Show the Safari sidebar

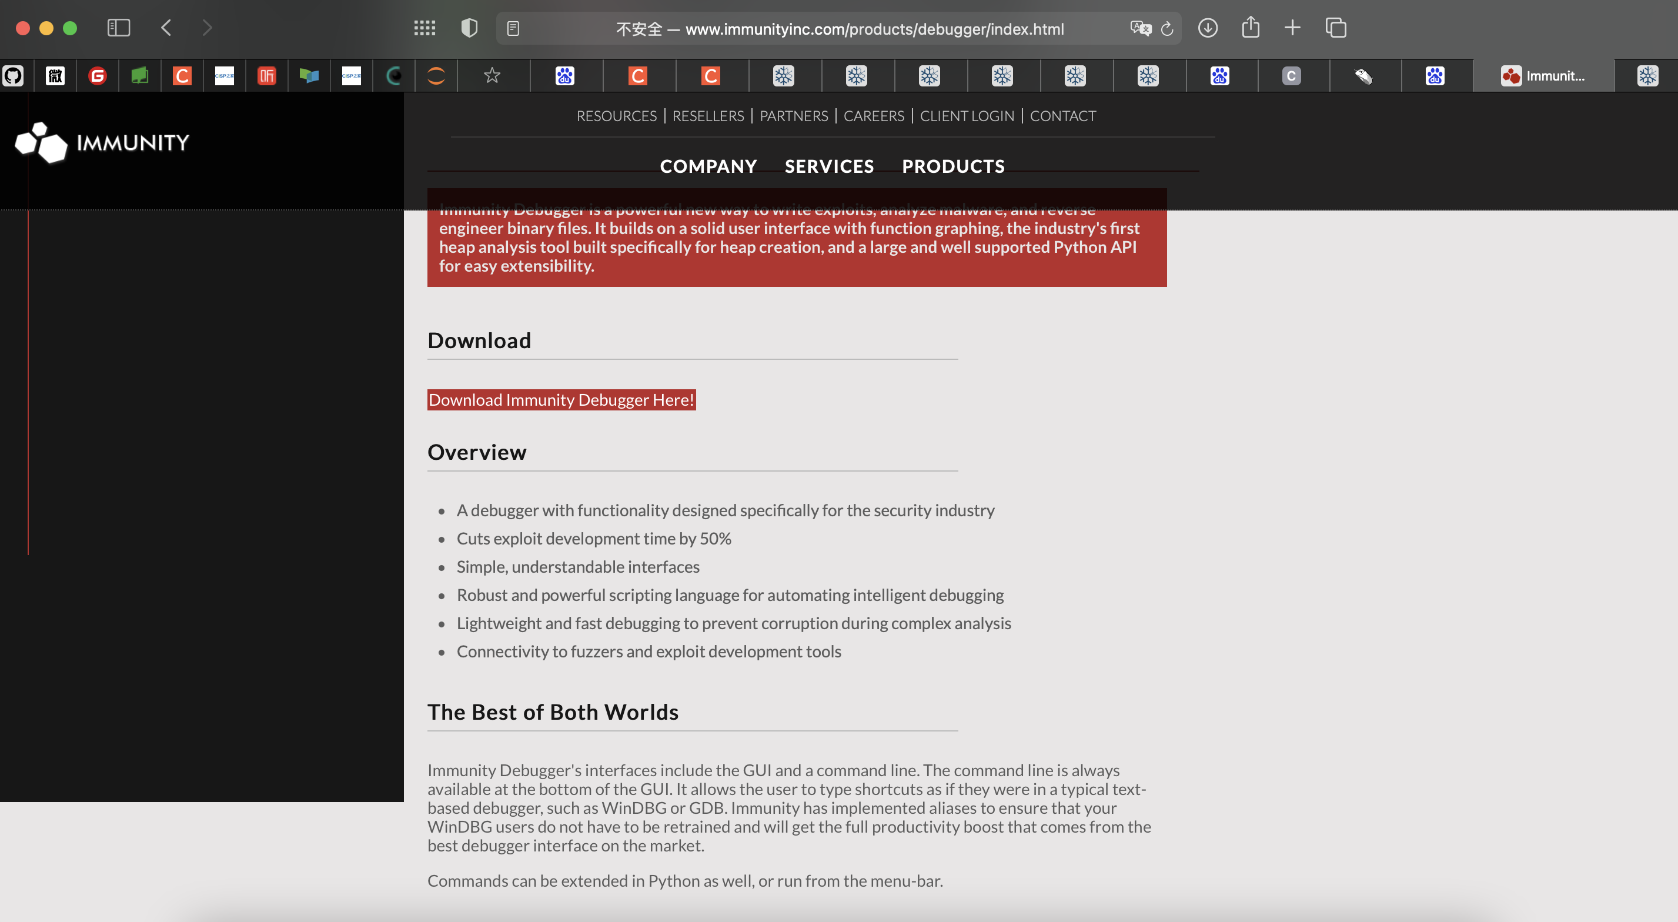[x=119, y=28]
